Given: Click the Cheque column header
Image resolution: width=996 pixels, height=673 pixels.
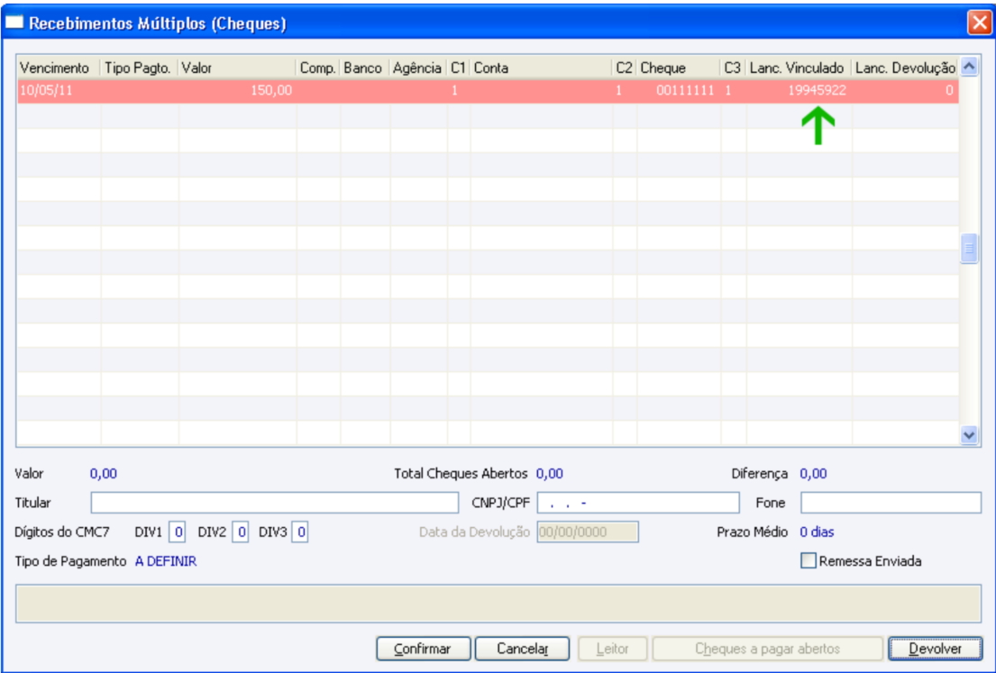Looking at the screenshot, I should click(x=679, y=68).
